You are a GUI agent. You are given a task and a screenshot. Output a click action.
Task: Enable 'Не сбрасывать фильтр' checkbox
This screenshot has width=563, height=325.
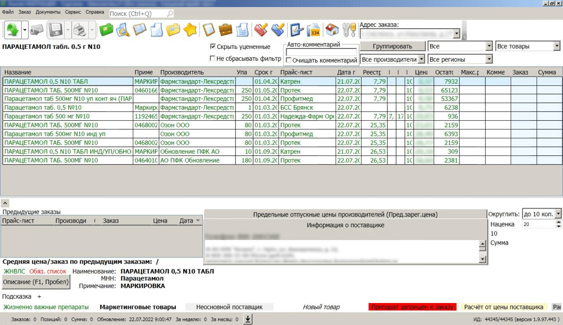tap(213, 58)
